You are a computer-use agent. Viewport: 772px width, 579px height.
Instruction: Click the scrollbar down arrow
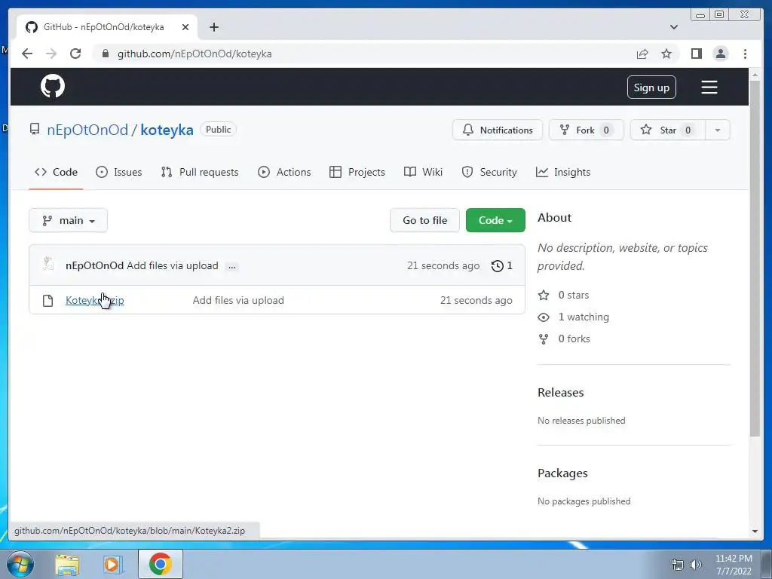pyautogui.click(x=755, y=532)
